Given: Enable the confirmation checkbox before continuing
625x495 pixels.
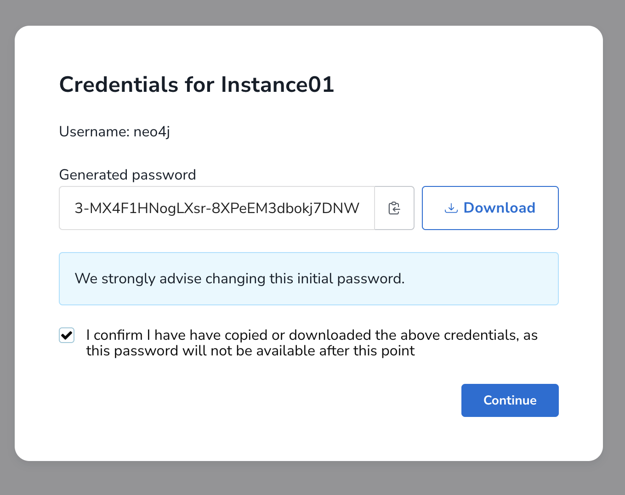Looking at the screenshot, I should coord(67,335).
